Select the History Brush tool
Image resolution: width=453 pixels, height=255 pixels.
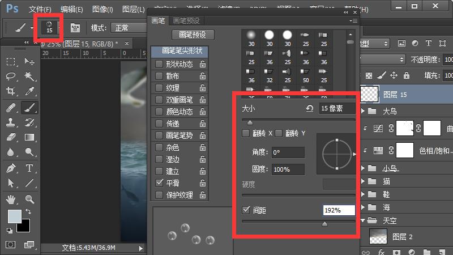[29, 122]
